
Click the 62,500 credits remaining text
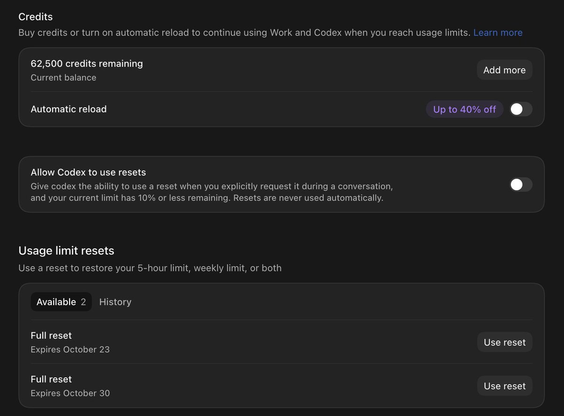point(87,63)
